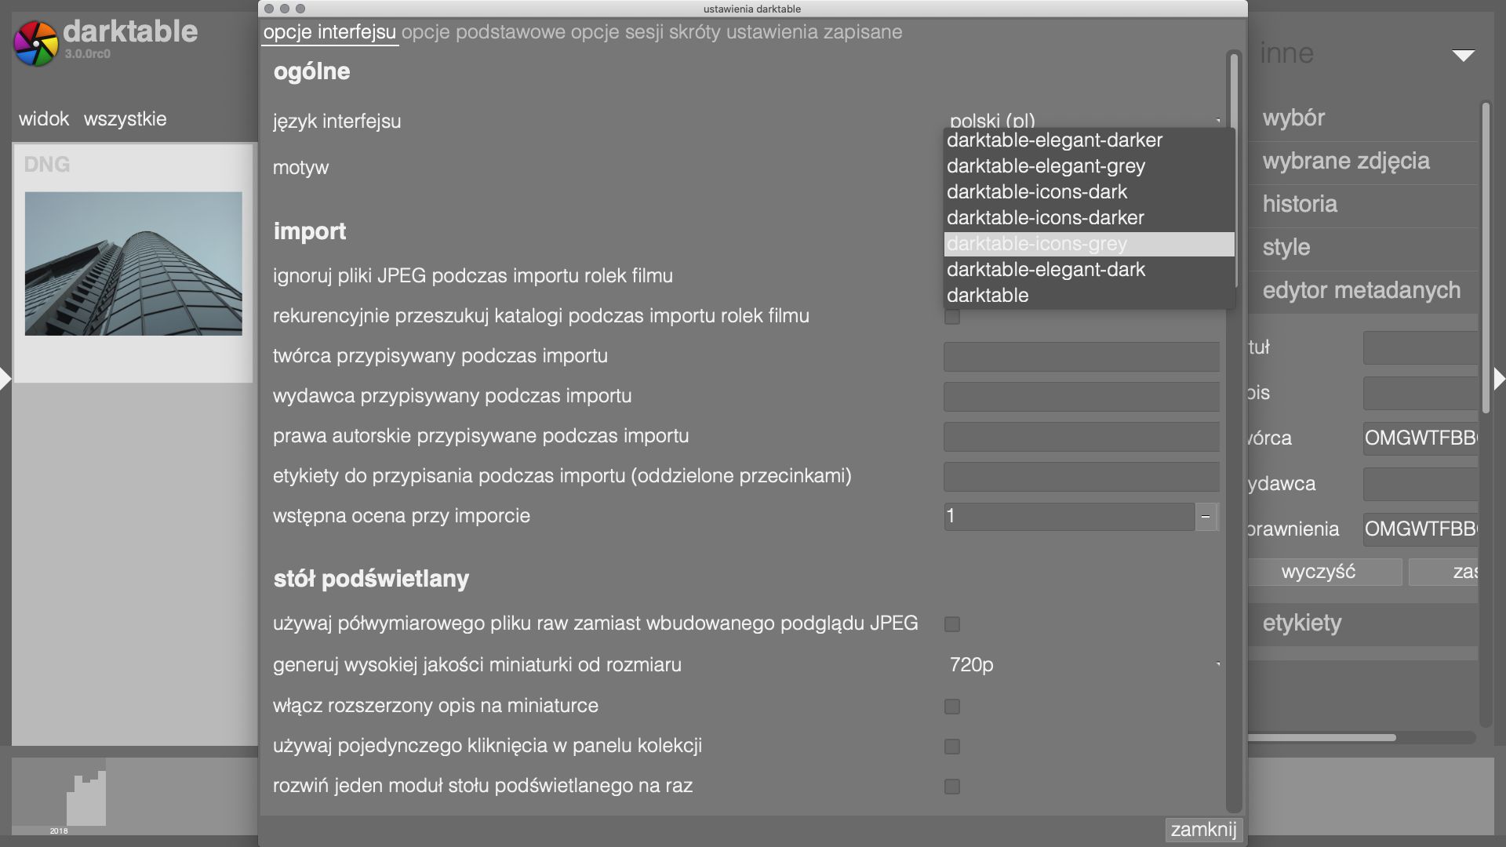Click wstępna ocena przy imporcie value field

(x=1069, y=516)
